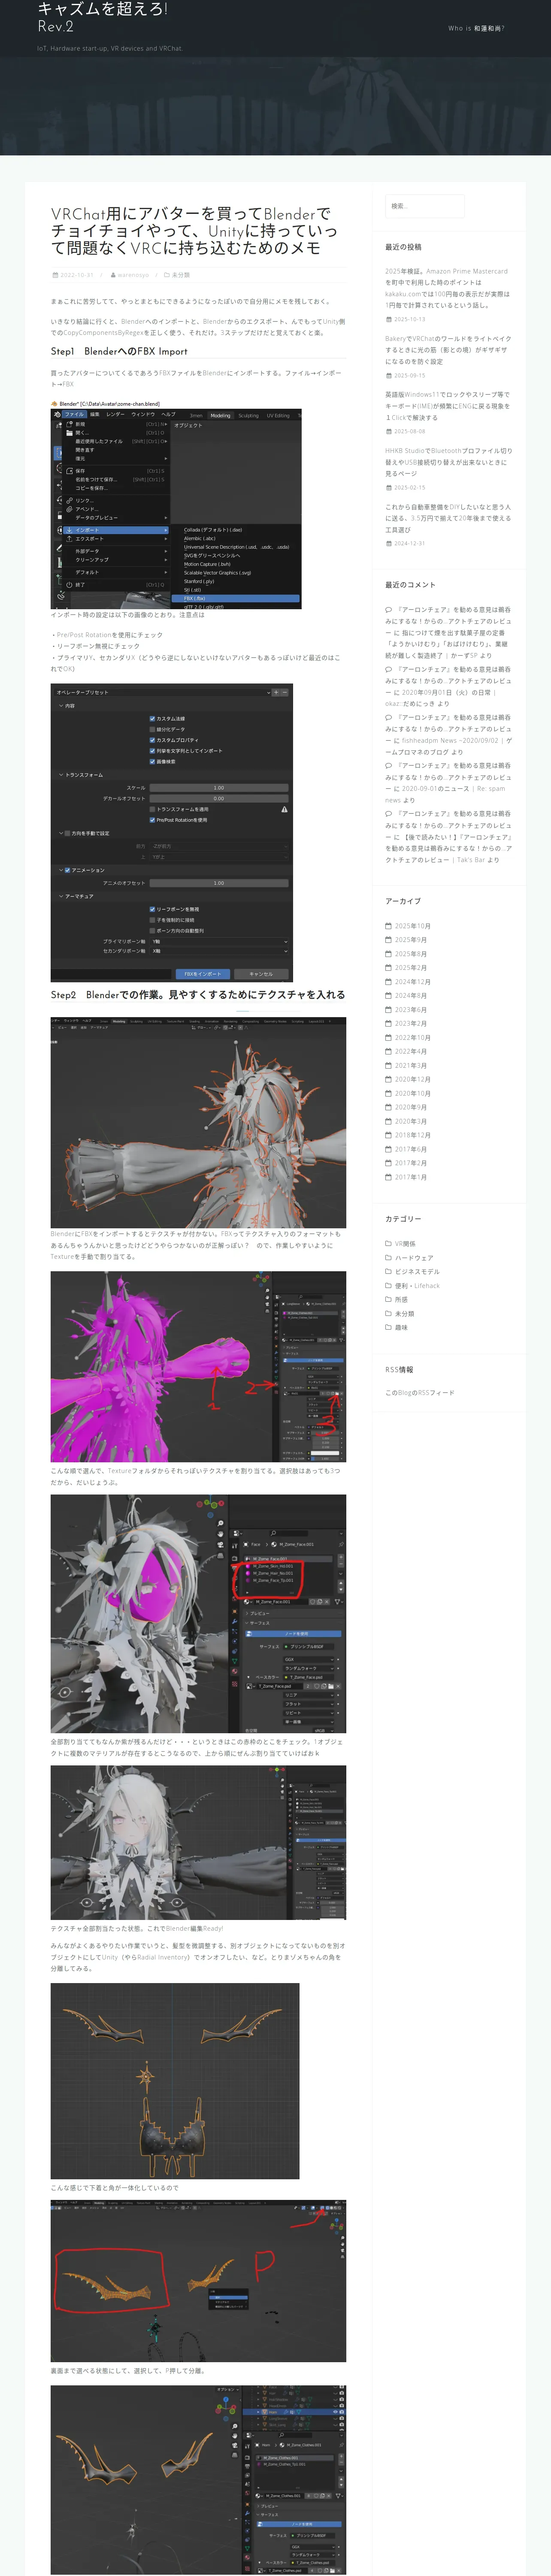Open the recent post about HHKB Studio Bluetooth

click(448, 462)
